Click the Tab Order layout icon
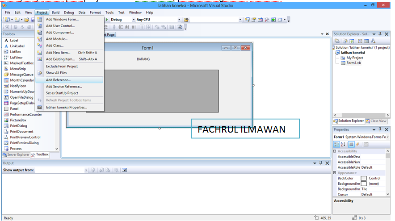Viewport: 395px width, 221px height. click(x=180, y=27)
